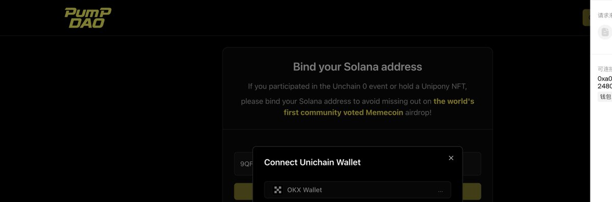The image size is (612, 202).
Task: Click "the world's first community voted Memecoin" text
Action: click(x=379, y=107)
